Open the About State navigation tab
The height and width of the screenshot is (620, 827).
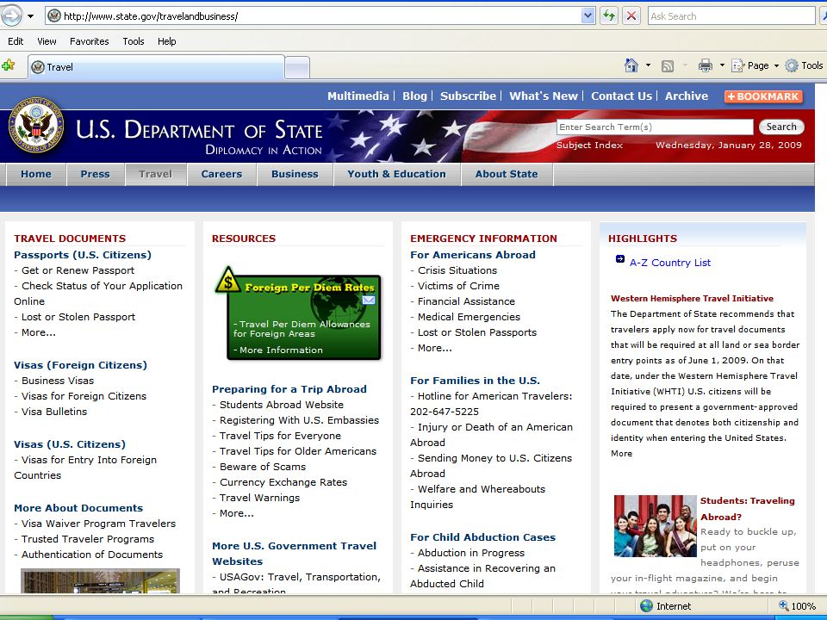(x=507, y=174)
